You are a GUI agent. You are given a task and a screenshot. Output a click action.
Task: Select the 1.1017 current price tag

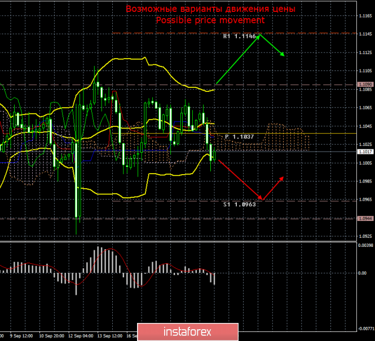tap(364, 152)
